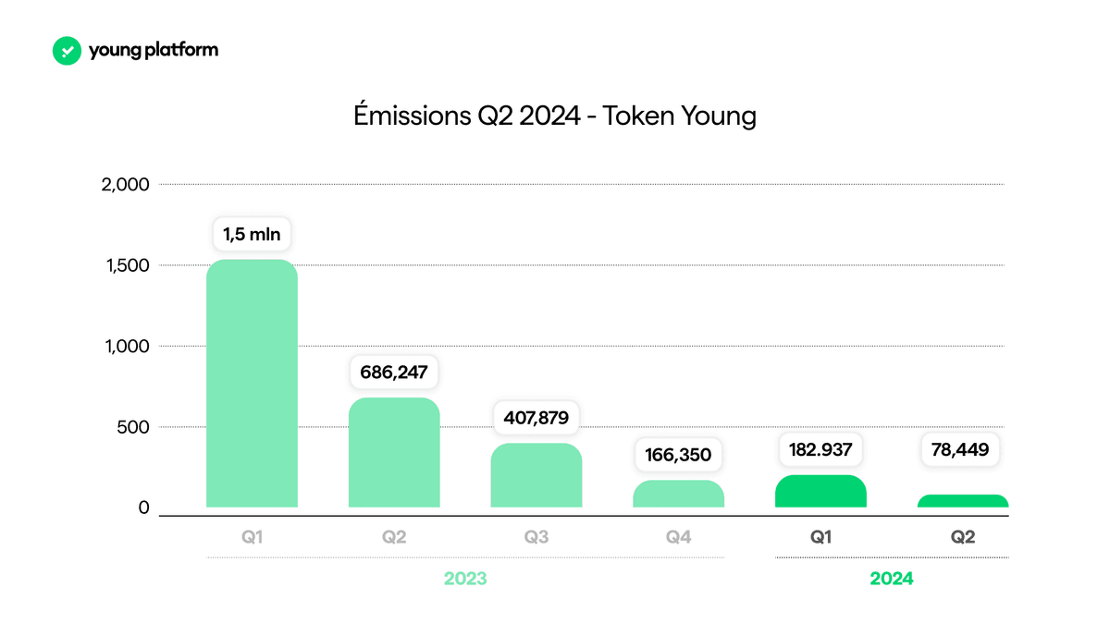Click the young platform brand text
The image size is (1110, 624).
[x=154, y=50]
